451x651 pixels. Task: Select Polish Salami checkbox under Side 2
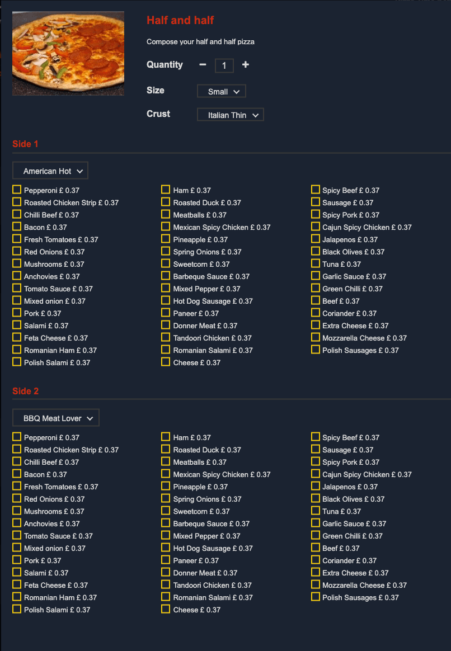pyautogui.click(x=17, y=609)
